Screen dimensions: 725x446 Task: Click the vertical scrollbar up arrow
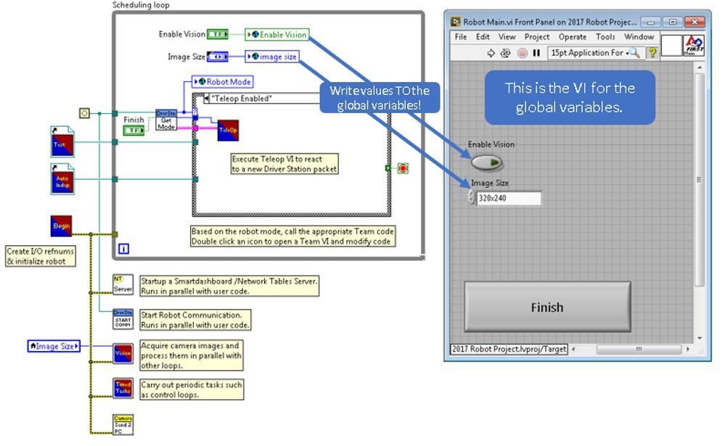(x=700, y=67)
